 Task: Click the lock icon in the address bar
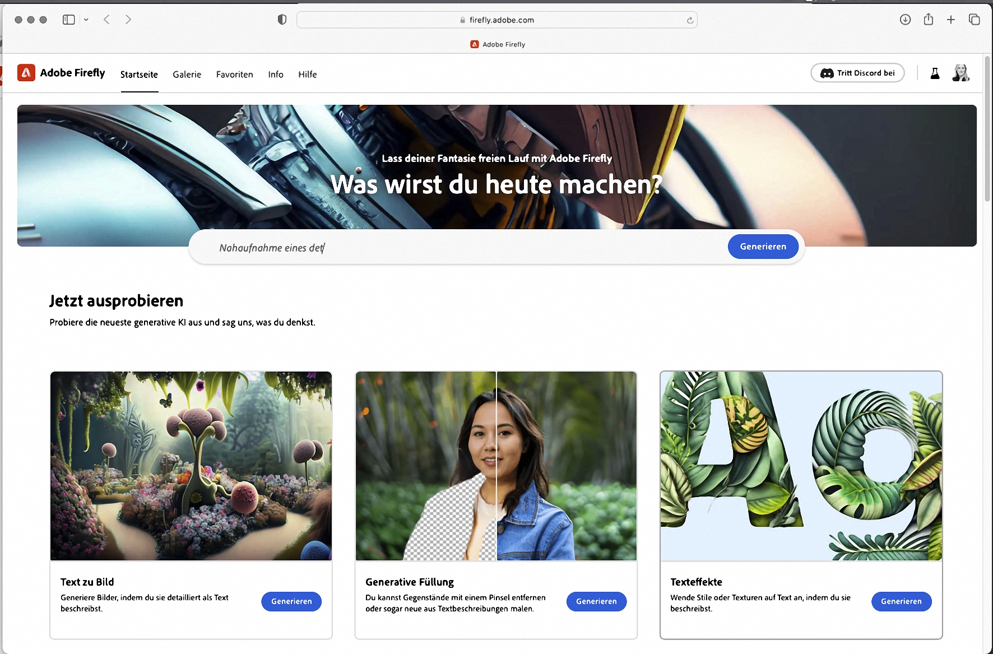(x=462, y=20)
